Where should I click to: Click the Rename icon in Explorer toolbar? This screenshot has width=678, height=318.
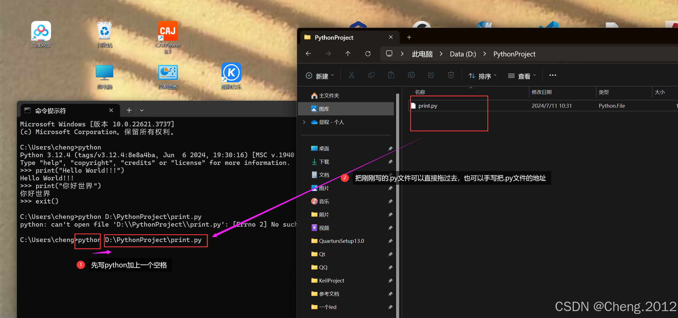411,75
